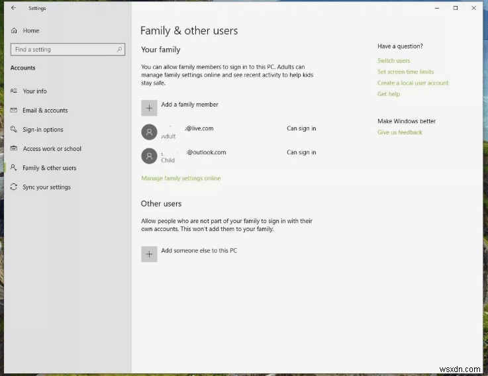Open Manage family settings online link
Image resolution: width=488 pixels, height=376 pixels.
(181, 179)
